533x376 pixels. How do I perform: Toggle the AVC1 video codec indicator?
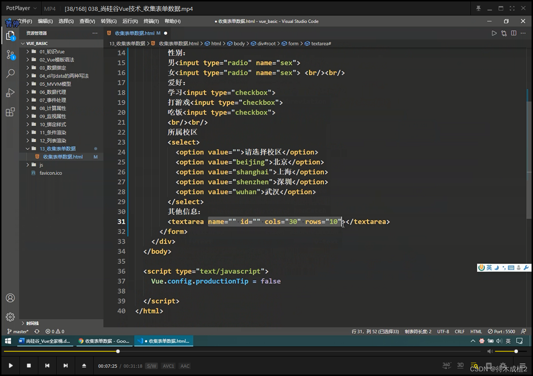pyautogui.click(x=168, y=366)
